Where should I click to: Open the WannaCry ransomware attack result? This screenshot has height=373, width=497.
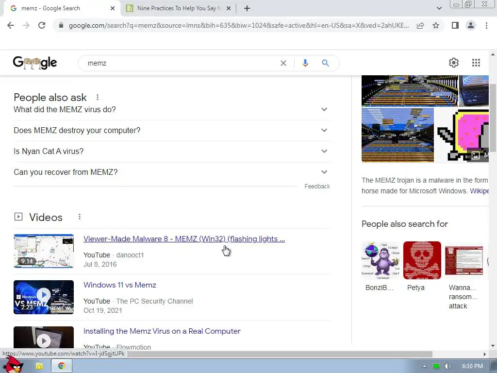(x=464, y=275)
